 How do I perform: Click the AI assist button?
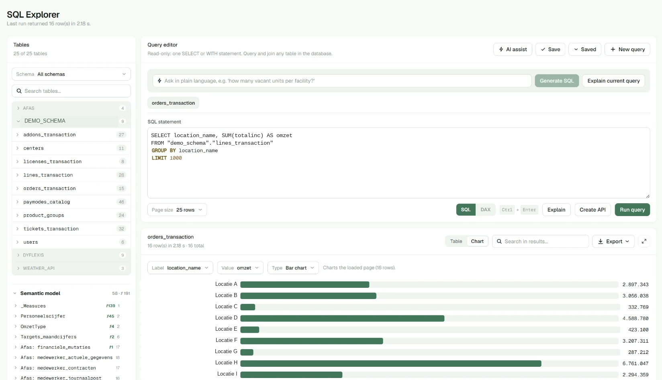coord(513,49)
